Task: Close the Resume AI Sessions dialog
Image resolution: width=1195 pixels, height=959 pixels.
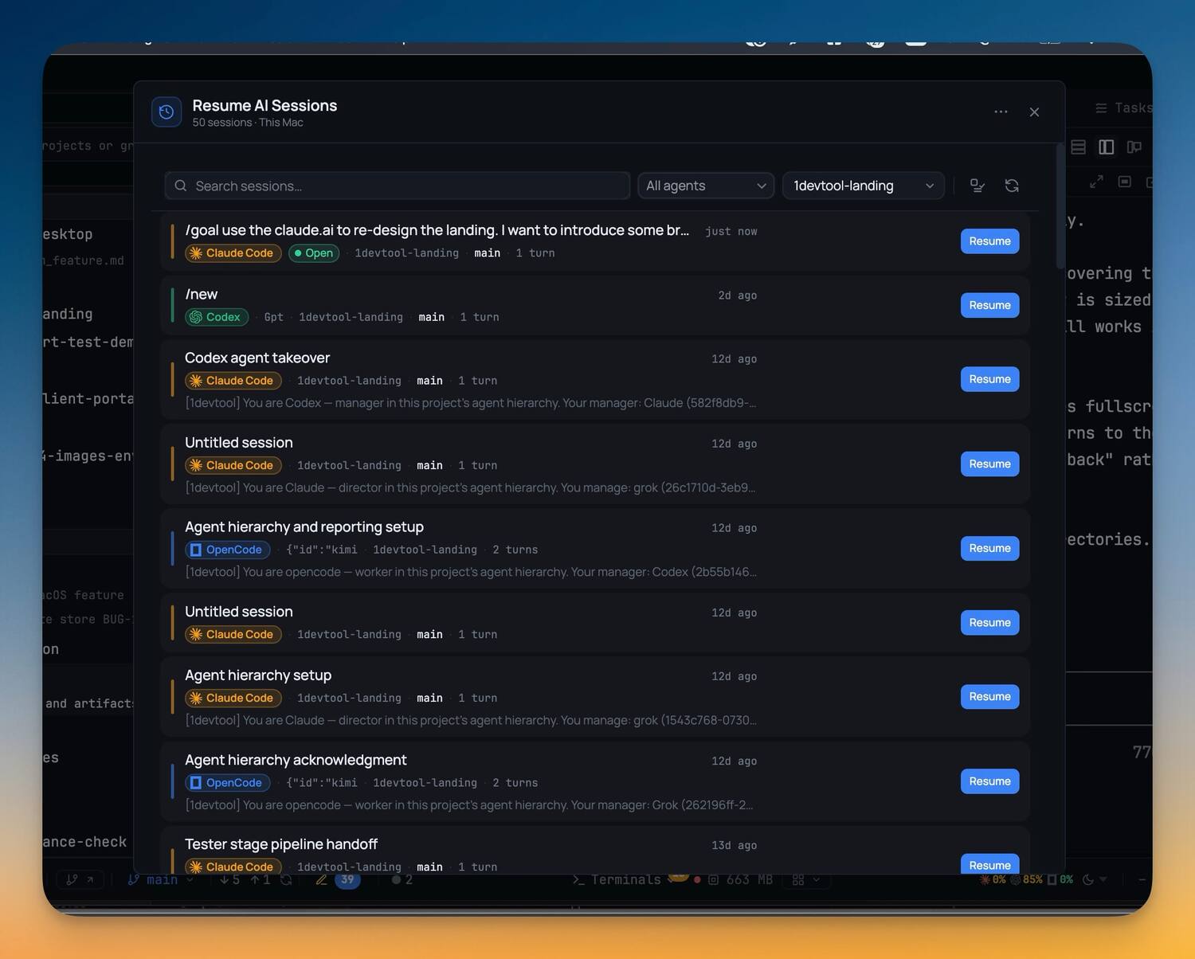Action: pos(1034,112)
